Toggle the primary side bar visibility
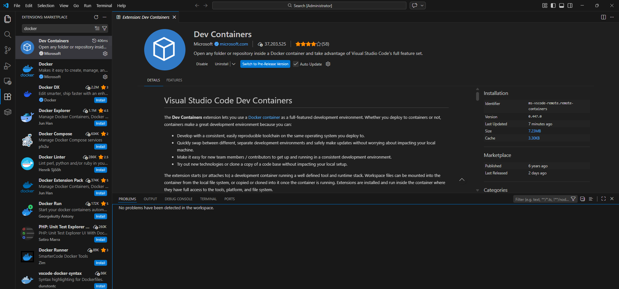The height and width of the screenshot is (289, 619). click(553, 5)
